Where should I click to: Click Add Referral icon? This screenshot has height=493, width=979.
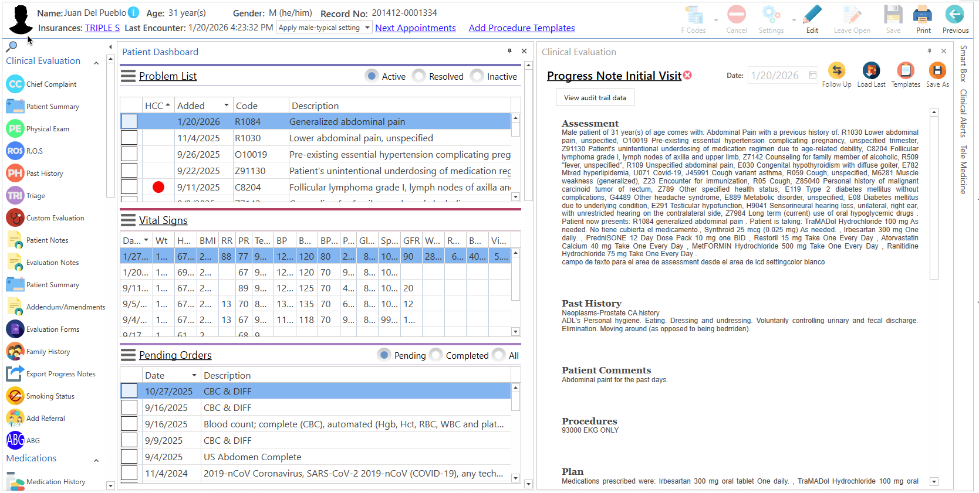(x=15, y=419)
